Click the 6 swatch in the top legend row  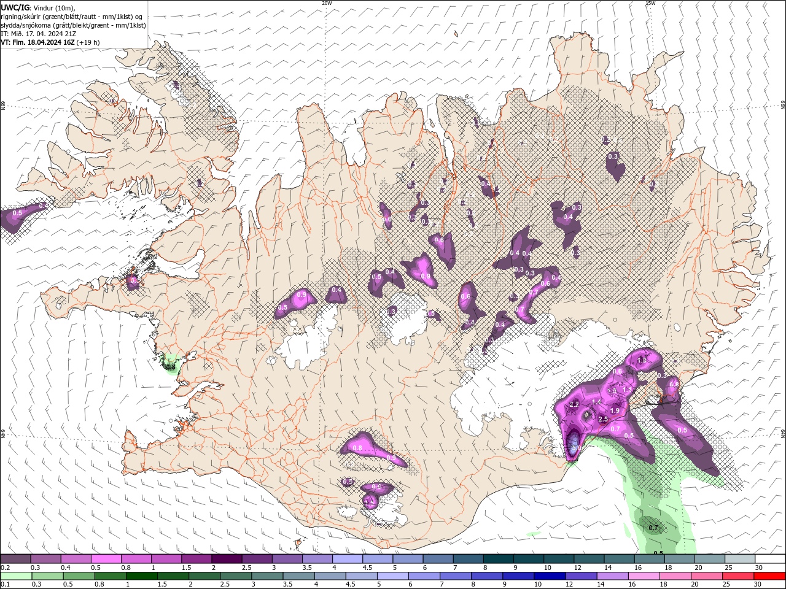[438, 559]
